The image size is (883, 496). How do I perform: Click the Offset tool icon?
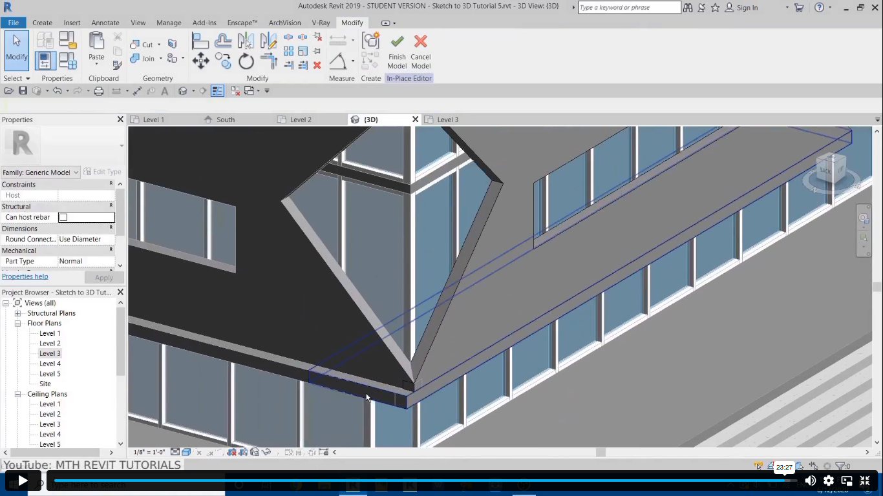[x=223, y=41]
